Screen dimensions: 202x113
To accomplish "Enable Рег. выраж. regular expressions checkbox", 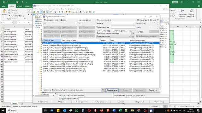I will pos(114,31).
